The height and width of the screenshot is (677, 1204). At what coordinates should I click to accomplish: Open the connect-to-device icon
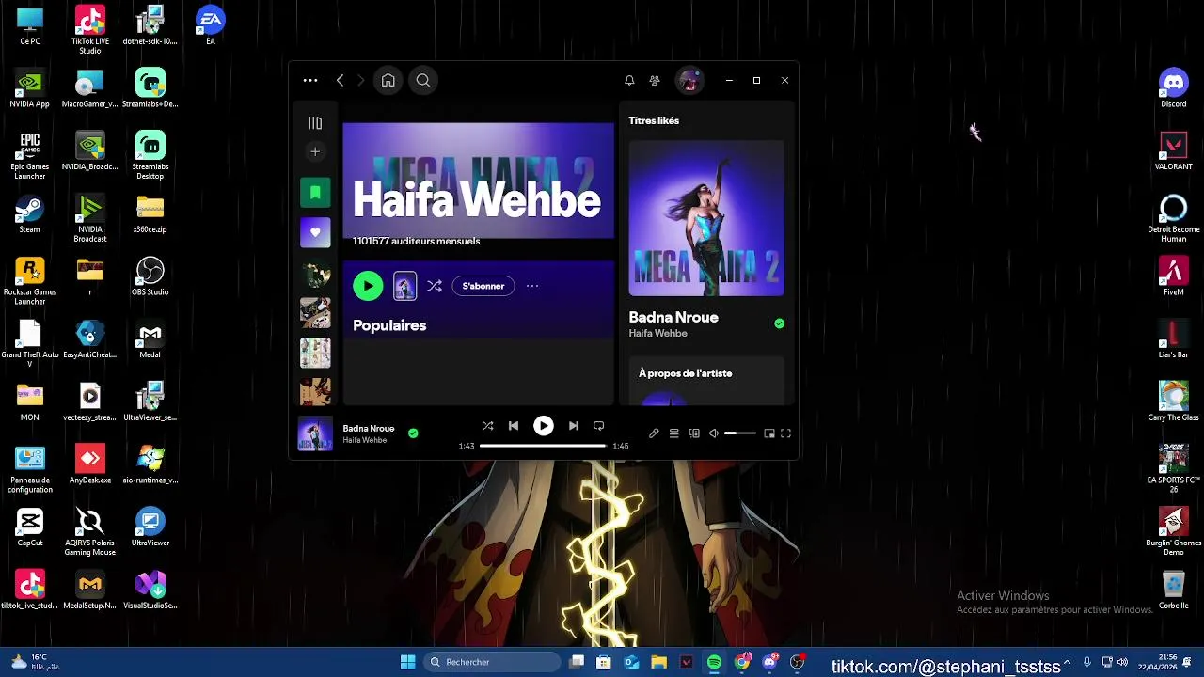tap(694, 433)
